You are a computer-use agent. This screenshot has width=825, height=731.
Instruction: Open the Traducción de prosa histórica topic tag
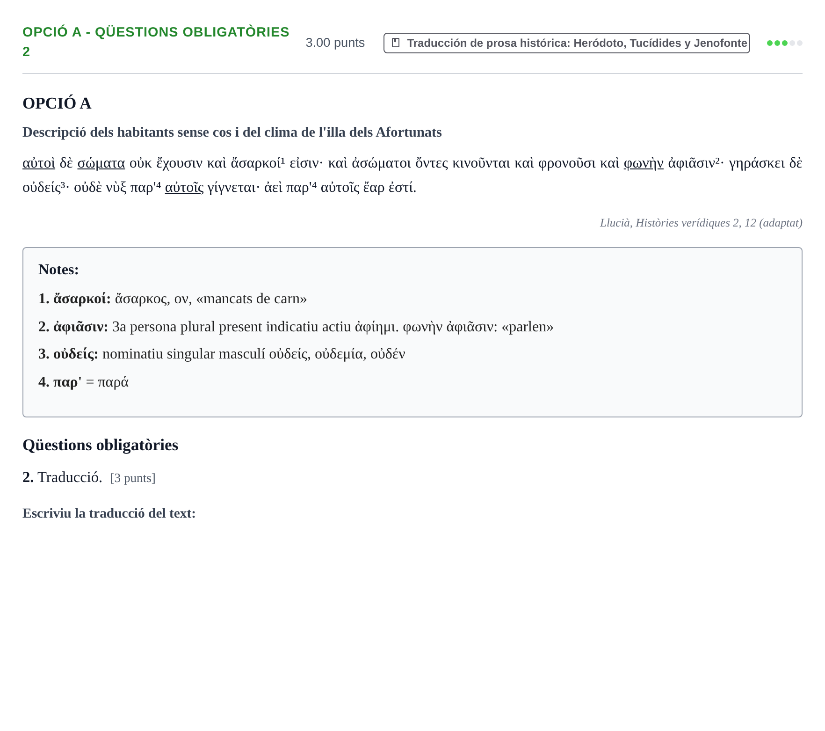567,43
